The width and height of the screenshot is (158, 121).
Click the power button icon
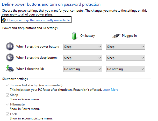tap(10, 47)
